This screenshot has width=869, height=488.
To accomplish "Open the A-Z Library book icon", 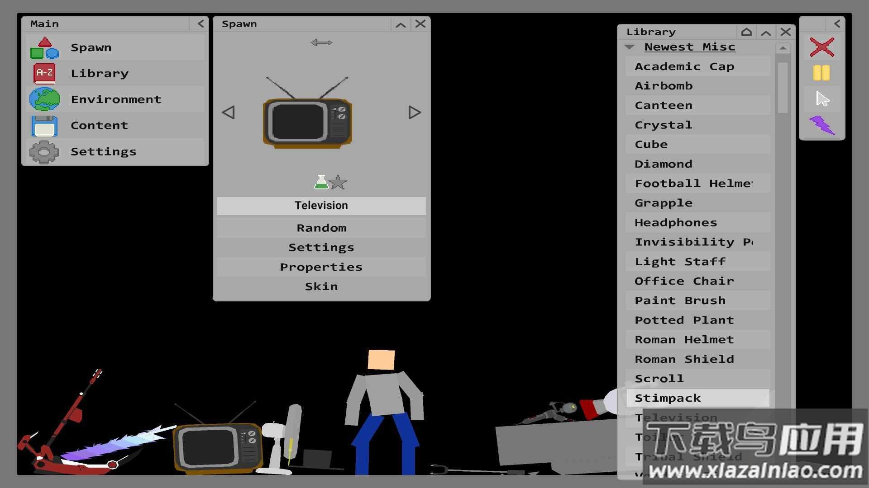I will [x=44, y=73].
